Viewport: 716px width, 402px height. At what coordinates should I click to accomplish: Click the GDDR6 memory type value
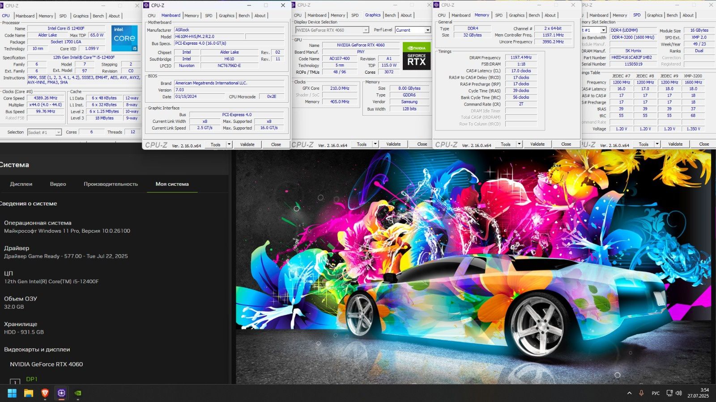coord(409,95)
